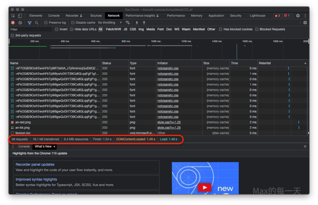This screenshot has width=318, height=205.
Task: Click the Filter text input field
Action: [x=30, y=29]
